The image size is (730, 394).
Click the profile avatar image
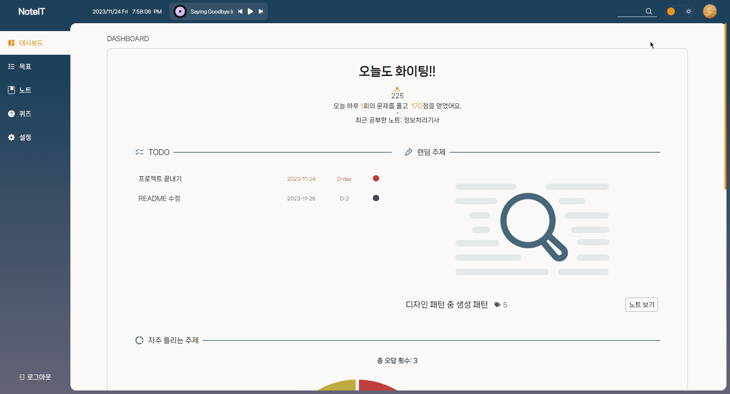point(710,11)
